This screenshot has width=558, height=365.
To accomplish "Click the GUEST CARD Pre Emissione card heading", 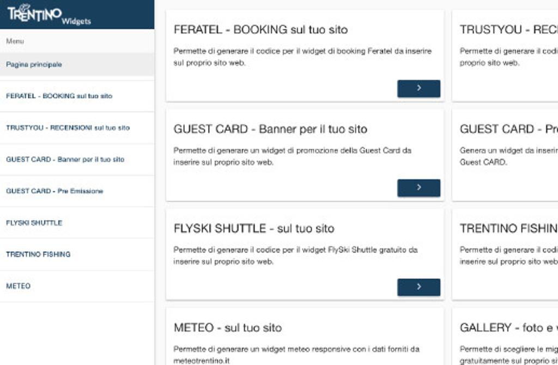I will [509, 129].
